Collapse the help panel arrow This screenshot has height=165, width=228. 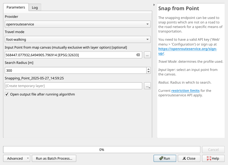[x=154, y=5]
